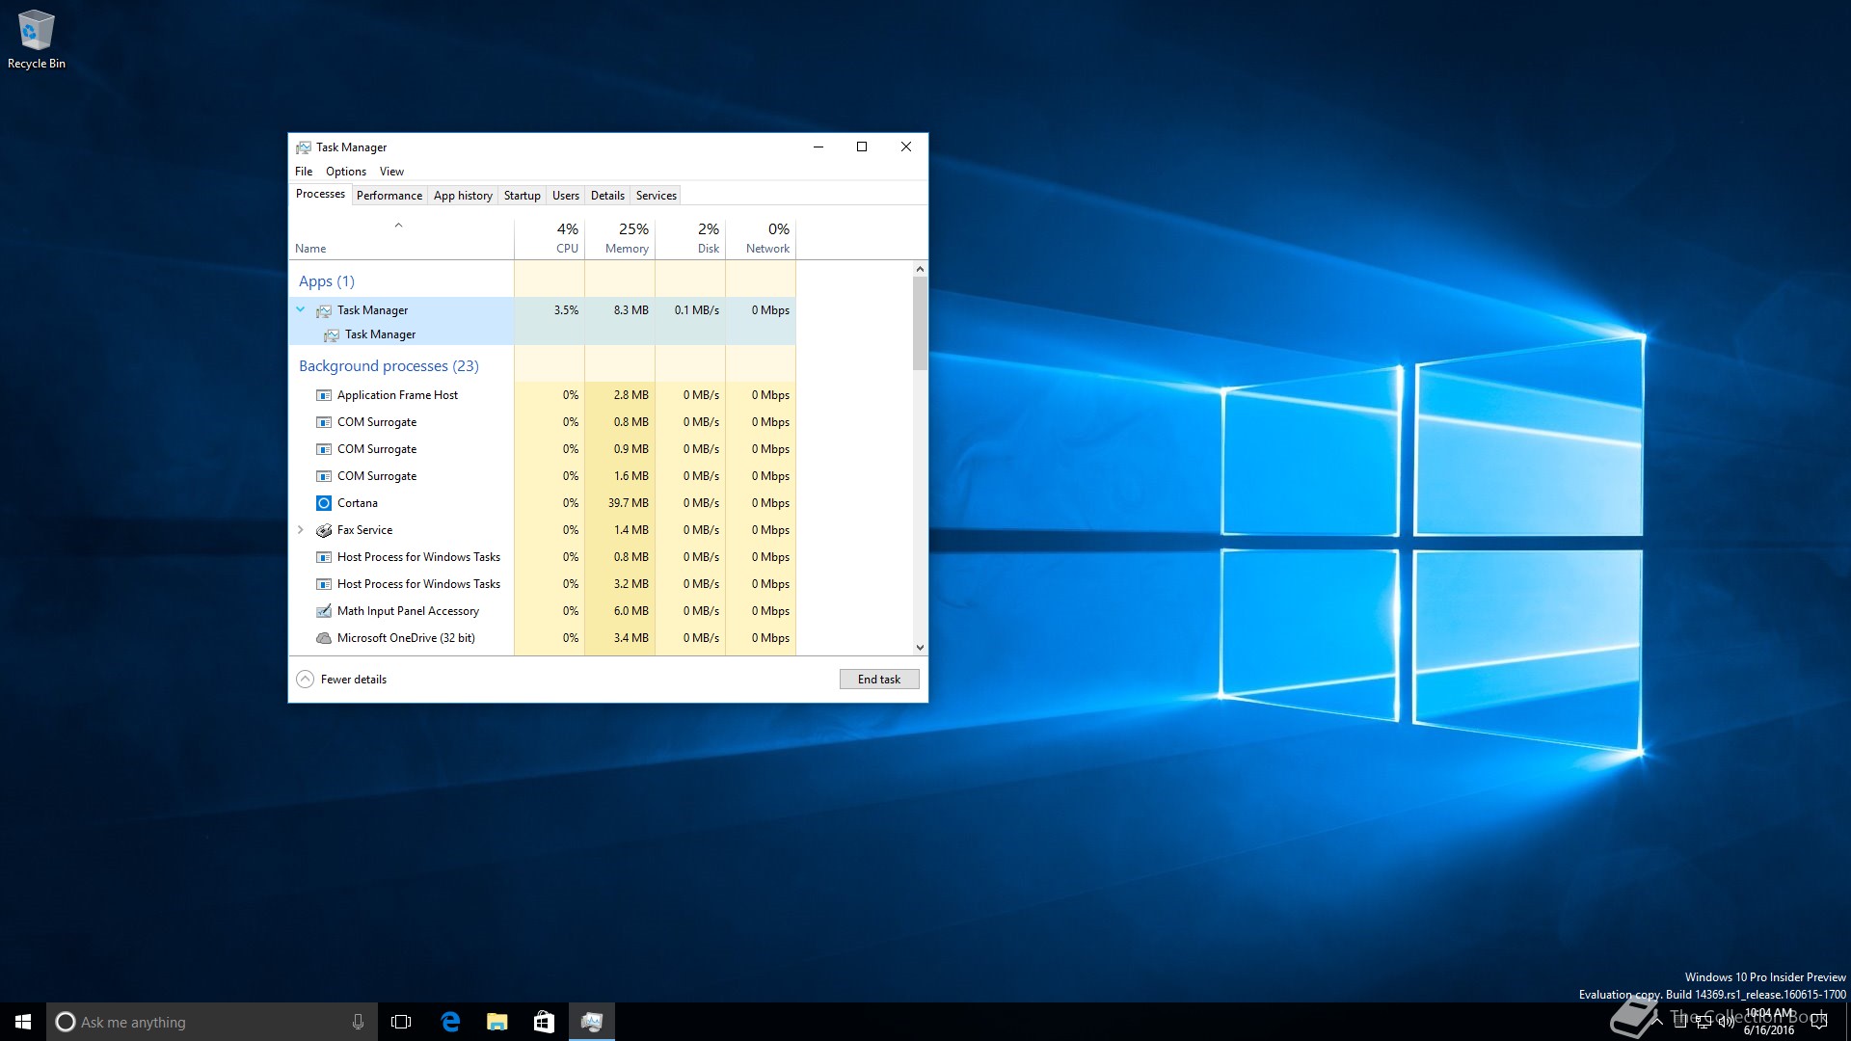Sort processes by the Memory column

620,238
